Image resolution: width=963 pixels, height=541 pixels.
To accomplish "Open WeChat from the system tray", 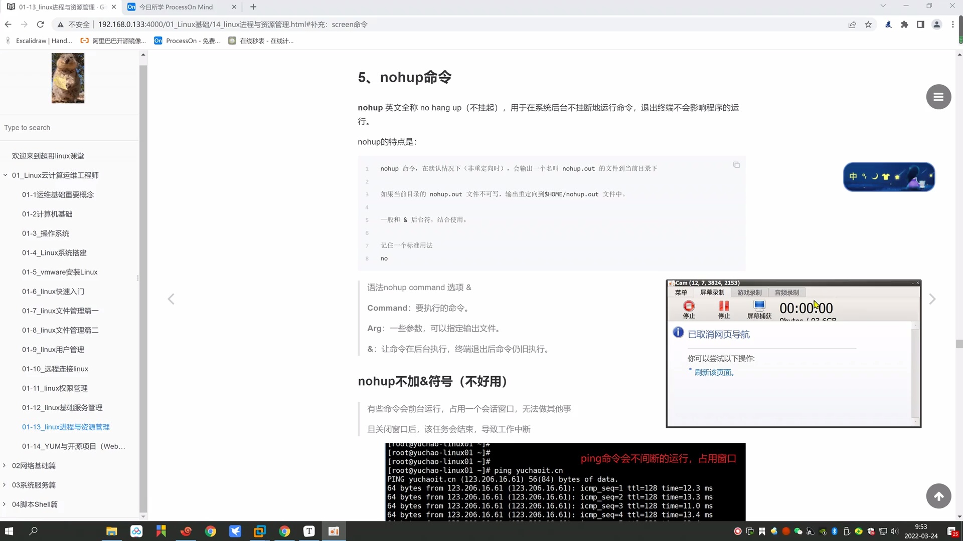I will click(797, 531).
